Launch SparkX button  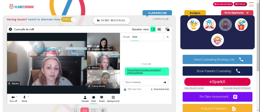pos(217,82)
